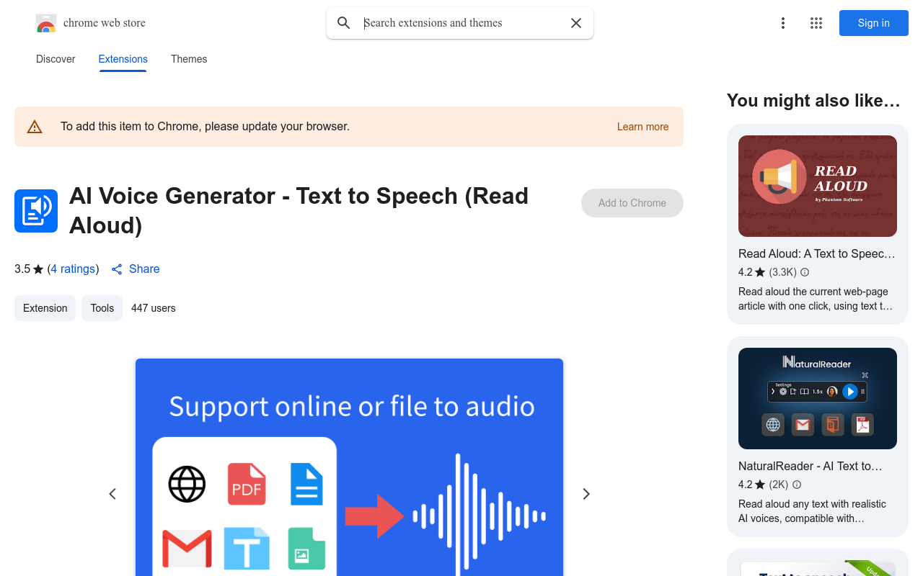Click the Read Aloud card description text
Viewport: 923px width, 576px height.
click(x=816, y=299)
